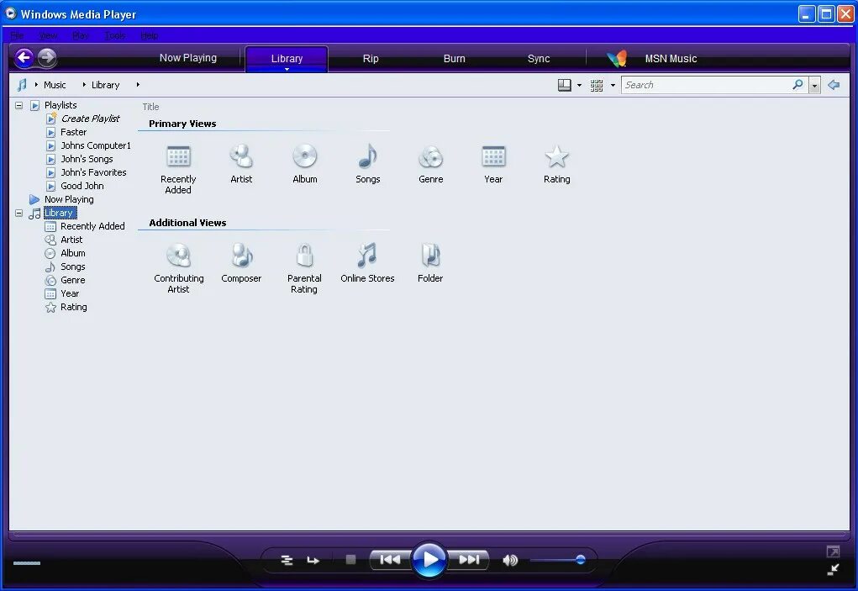This screenshot has width=858, height=591.
Task: Click the MSN butterfly logo
Action: 617,58
